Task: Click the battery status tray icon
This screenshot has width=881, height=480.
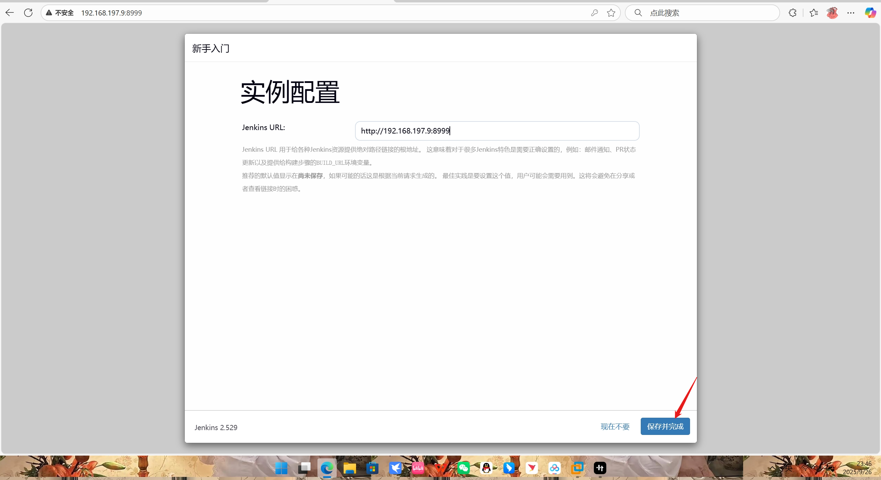Action: [831, 468]
